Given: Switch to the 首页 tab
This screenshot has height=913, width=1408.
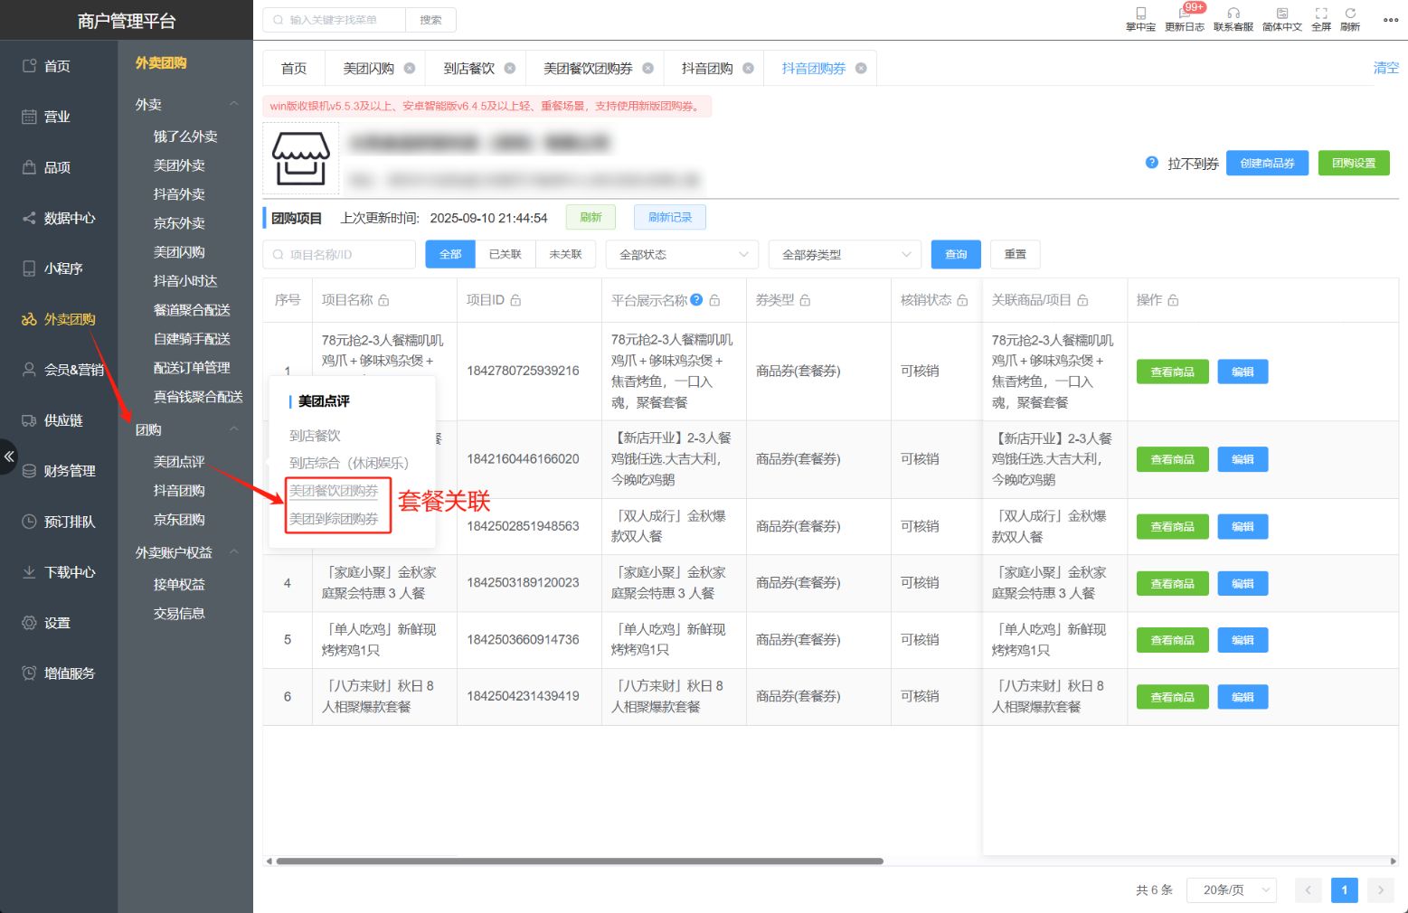Looking at the screenshot, I should click(x=294, y=68).
